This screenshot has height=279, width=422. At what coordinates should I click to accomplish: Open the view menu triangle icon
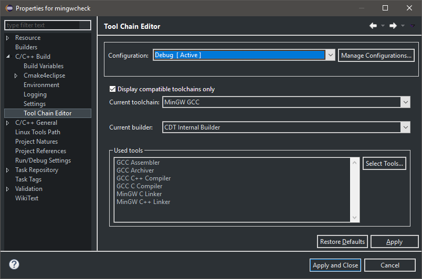413,26
